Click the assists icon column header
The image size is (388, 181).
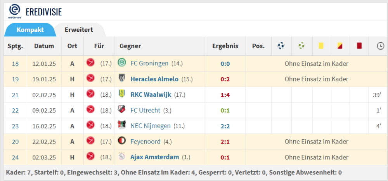click(301, 46)
